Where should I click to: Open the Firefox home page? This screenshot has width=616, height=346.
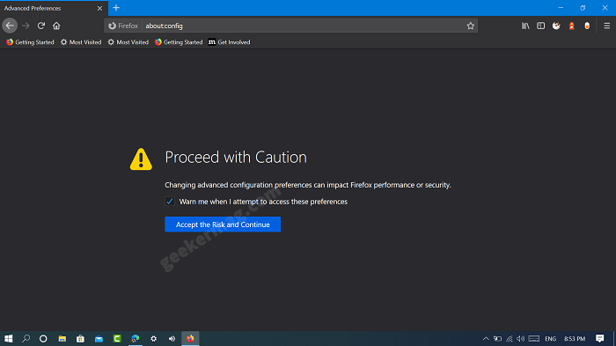[x=56, y=26]
